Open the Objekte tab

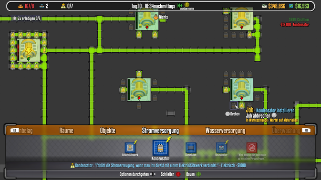point(108,131)
